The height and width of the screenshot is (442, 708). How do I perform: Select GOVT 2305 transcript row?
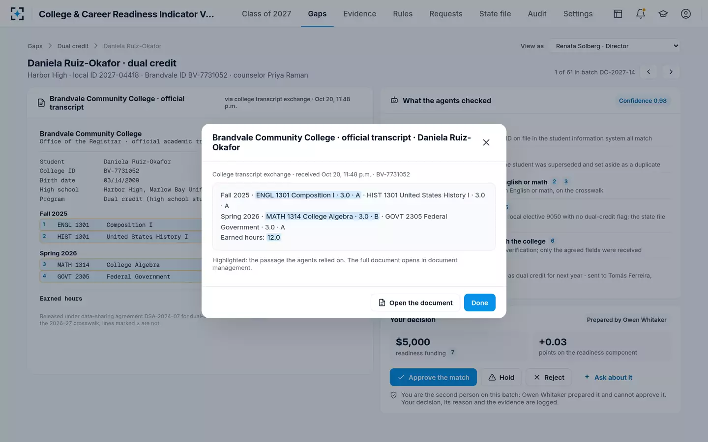[x=121, y=276]
